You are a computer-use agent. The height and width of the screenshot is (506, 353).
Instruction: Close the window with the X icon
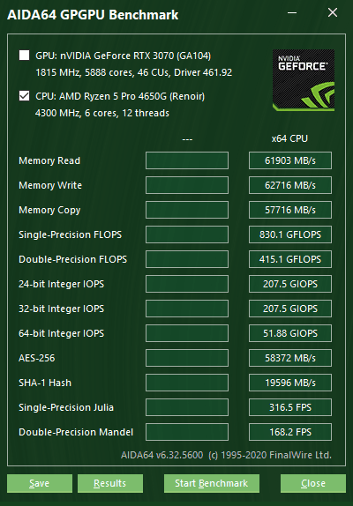click(x=333, y=13)
